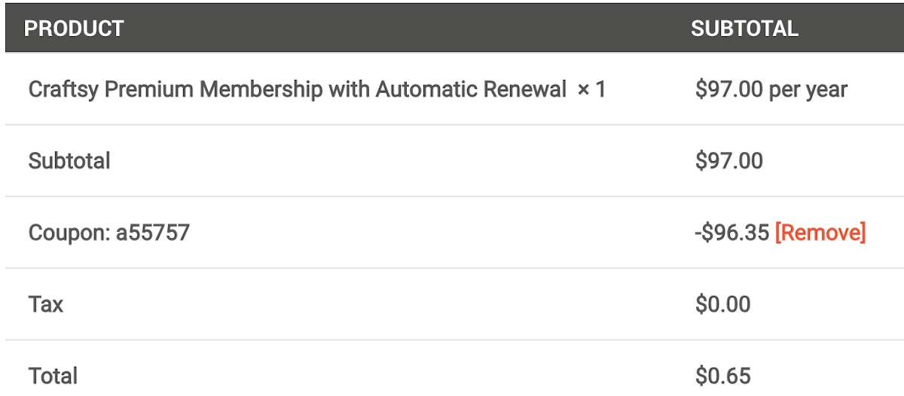Click the coupon code a55757 text

coord(152,233)
